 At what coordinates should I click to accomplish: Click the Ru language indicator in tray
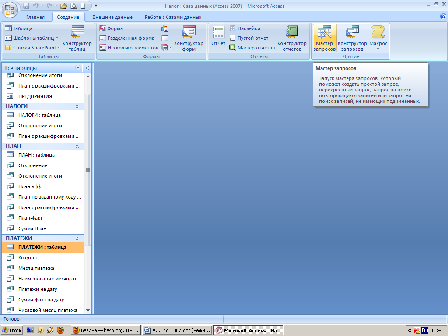(x=425, y=330)
